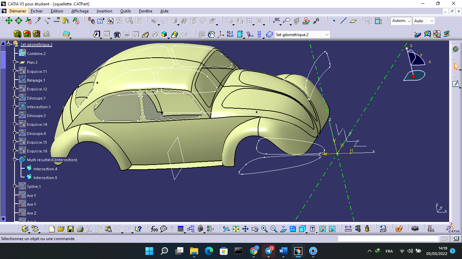
Task: Collapse the Set géométrique.2 tree branch
Action: click(8, 44)
